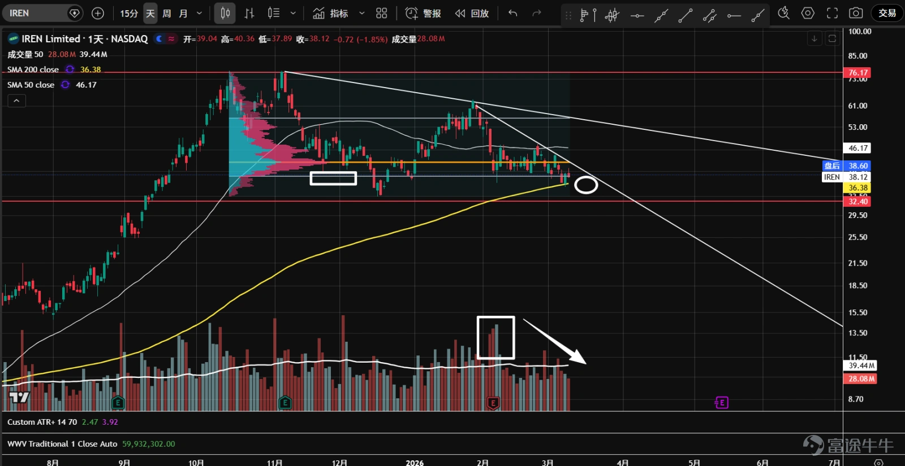Open the red February earnings E marker
905x466 pixels.
click(493, 403)
